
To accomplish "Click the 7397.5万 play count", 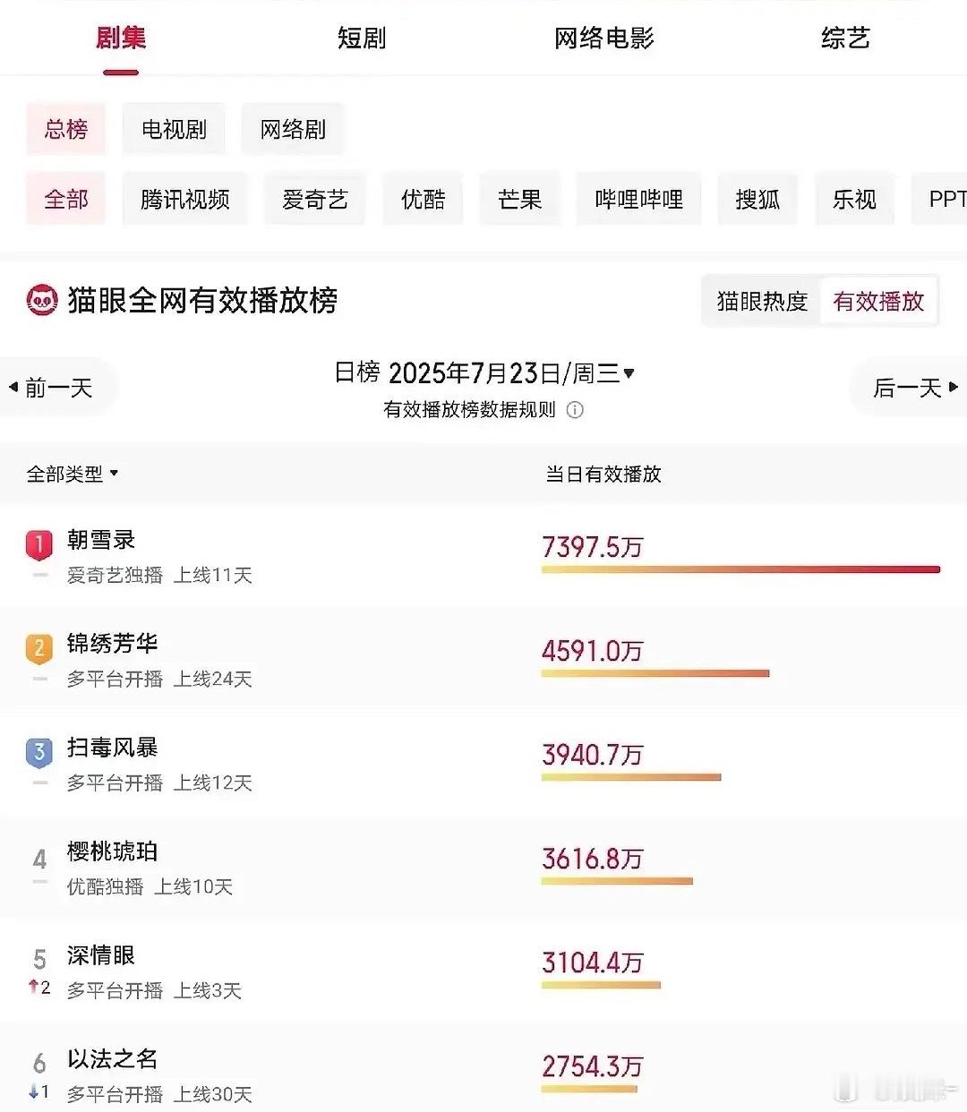I will pyautogui.click(x=592, y=546).
